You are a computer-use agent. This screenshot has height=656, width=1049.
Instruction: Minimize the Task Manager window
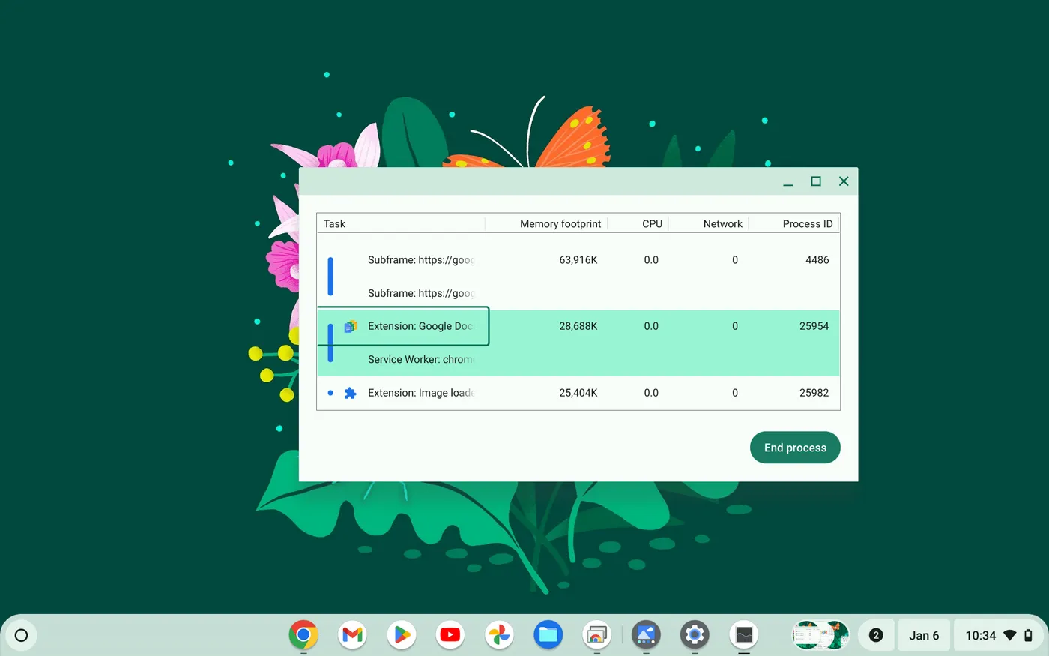(788, 181)
